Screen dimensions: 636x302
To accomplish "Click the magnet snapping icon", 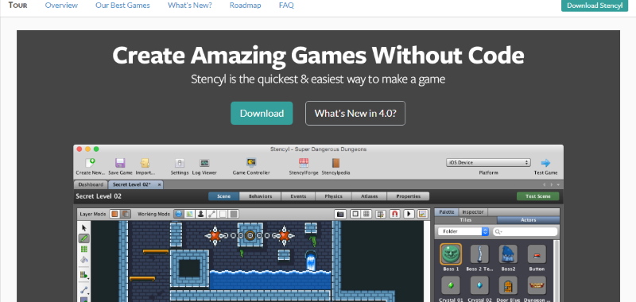I will coord(394,214).
